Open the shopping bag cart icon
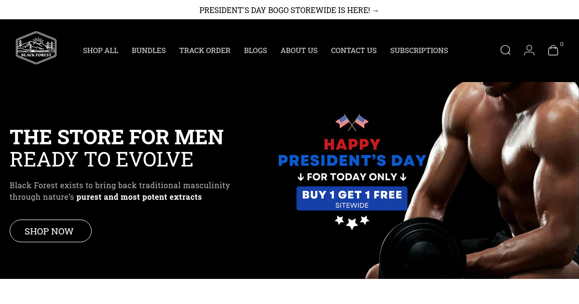Image resolution: width=579 pixels, height=304 pixels. tap(553, 50)
